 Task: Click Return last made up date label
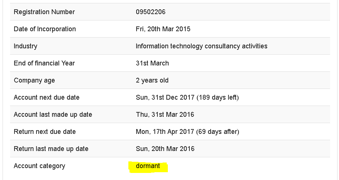51,149
